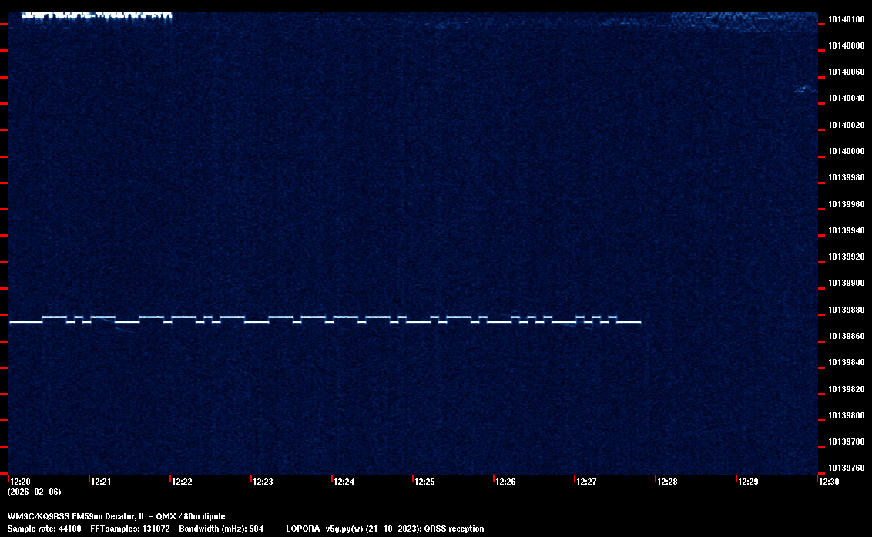Click the 10139880 frequency label
Viewport: 872px width, 537px height.
pyautogui.click(x=845, y=310)
